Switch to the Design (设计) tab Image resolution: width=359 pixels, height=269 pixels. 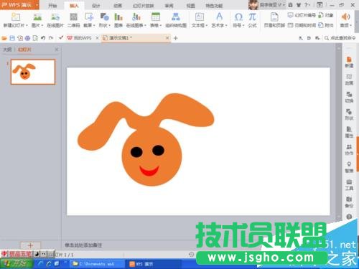pos(95,6)
